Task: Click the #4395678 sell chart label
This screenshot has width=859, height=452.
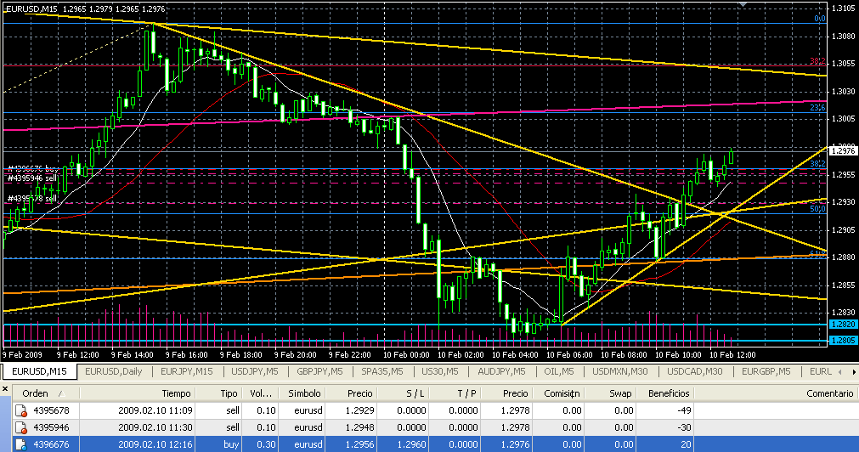Action: [32, 198]
